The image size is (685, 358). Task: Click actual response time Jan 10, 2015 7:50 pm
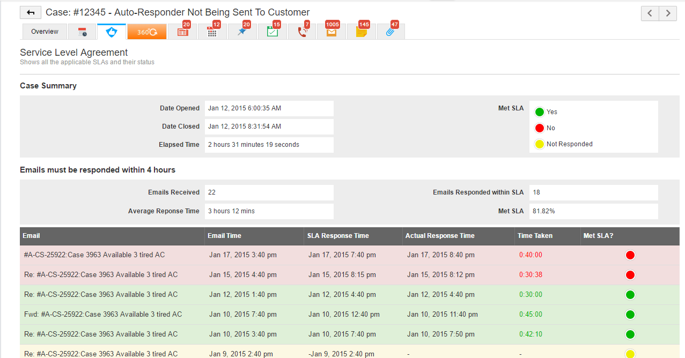point(441,334)
